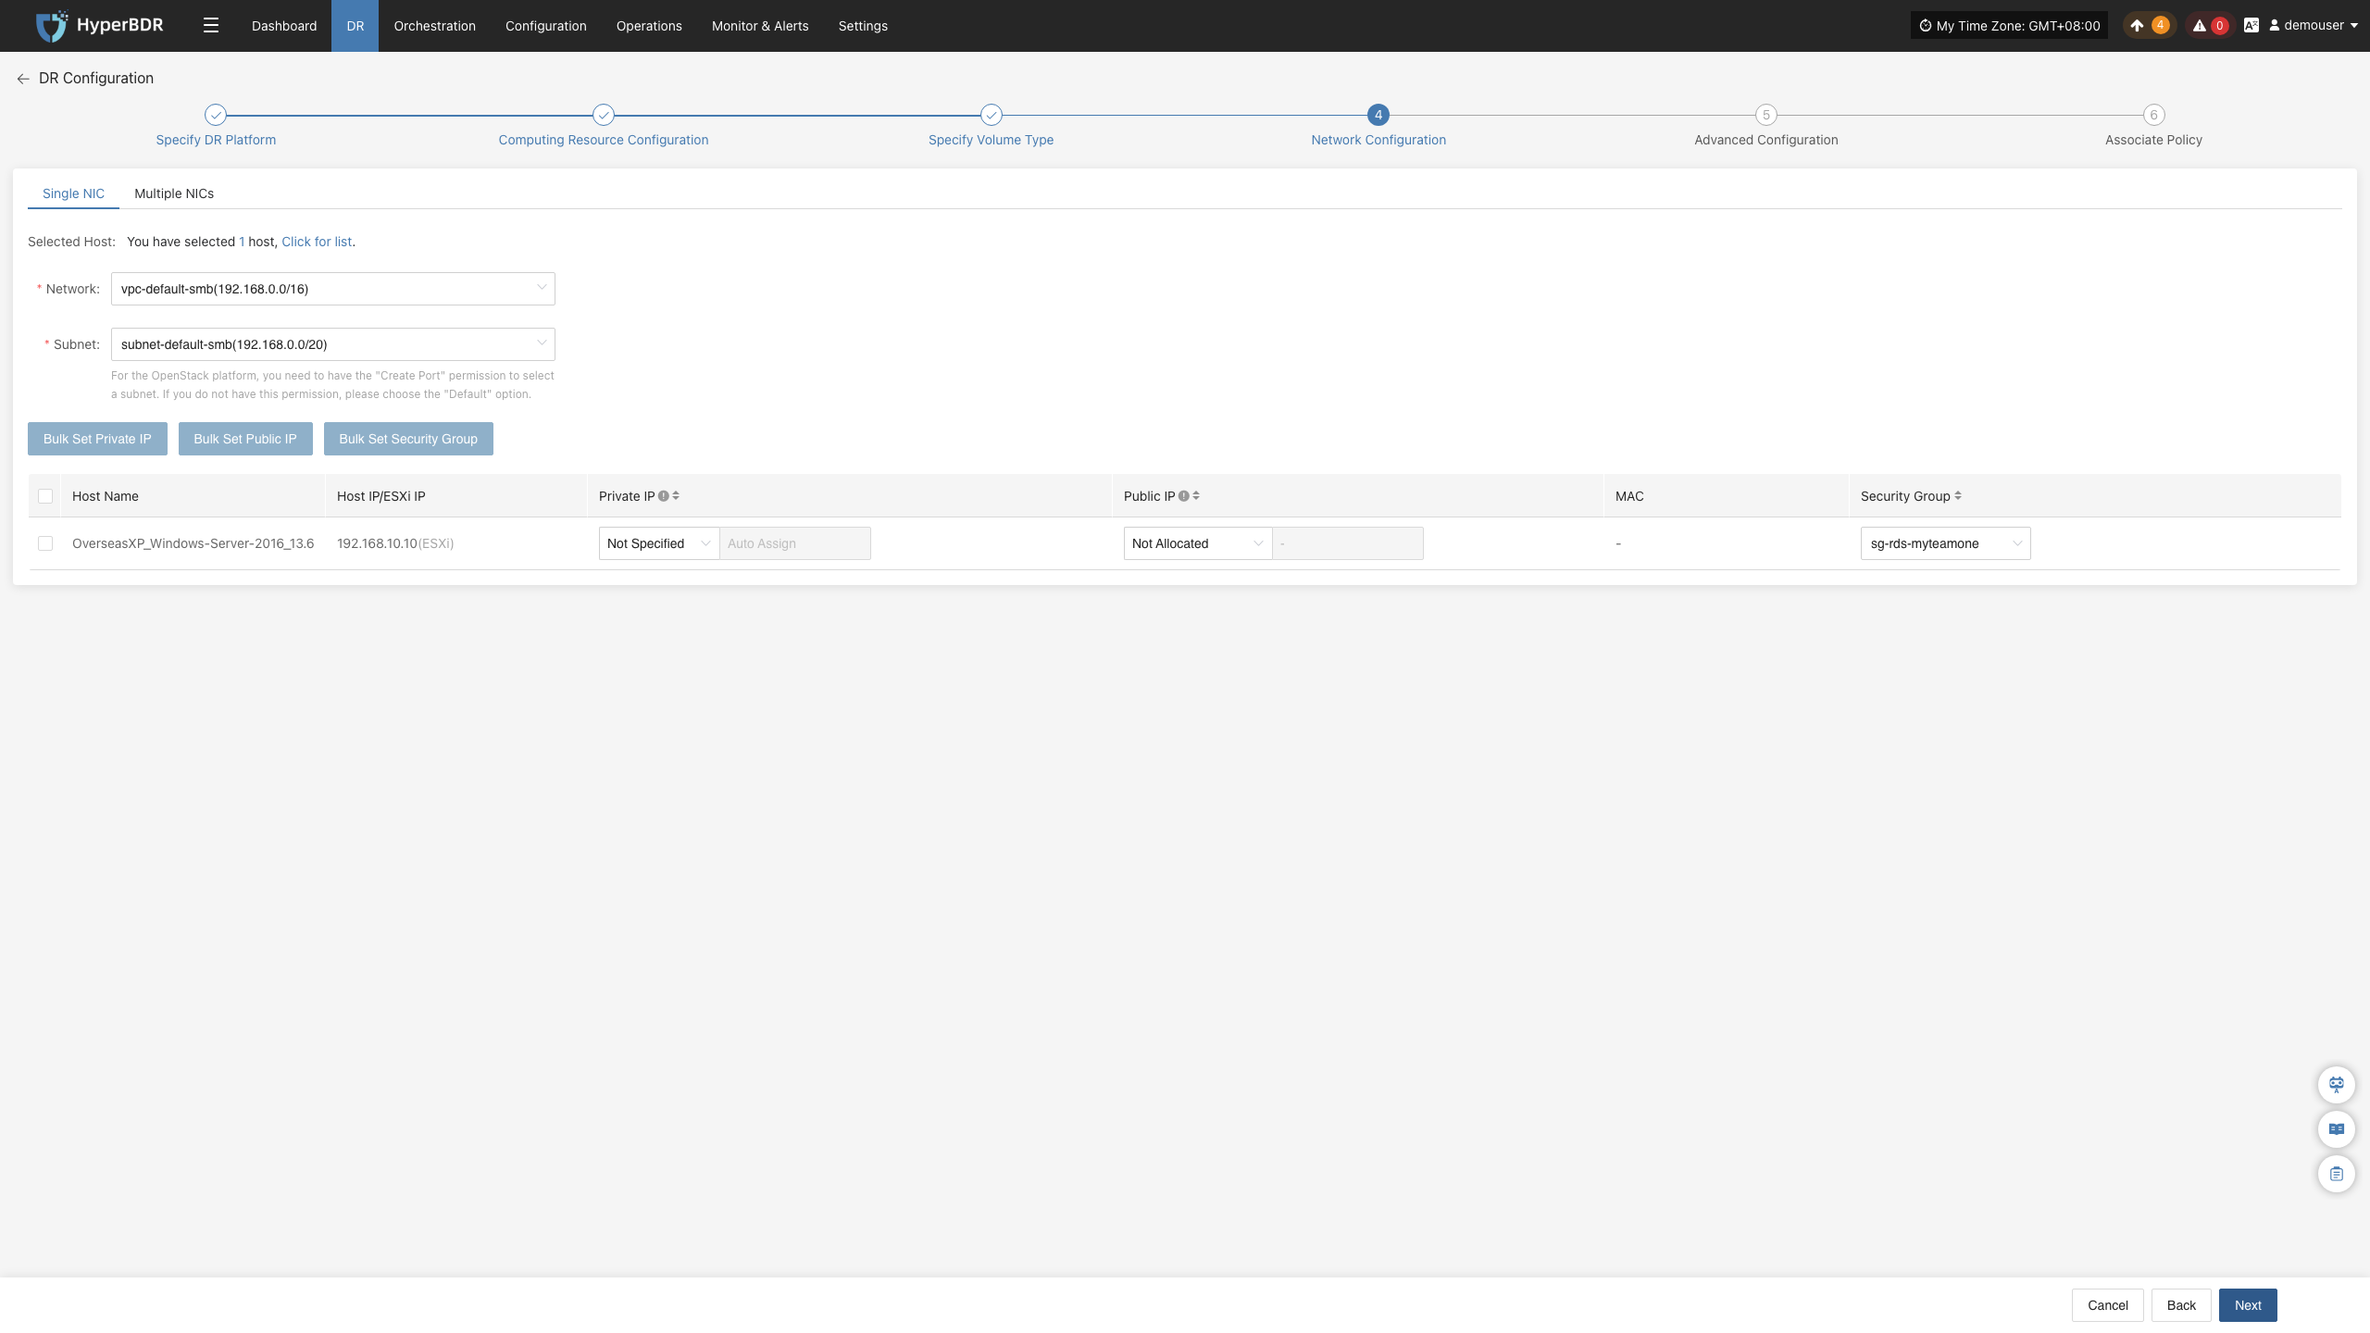Image resolution: width=2370 pixels, height=1333 pixels.
Task: Select all hosts with header checkbox
Action: pyautogui.click(x=45, y=496)
